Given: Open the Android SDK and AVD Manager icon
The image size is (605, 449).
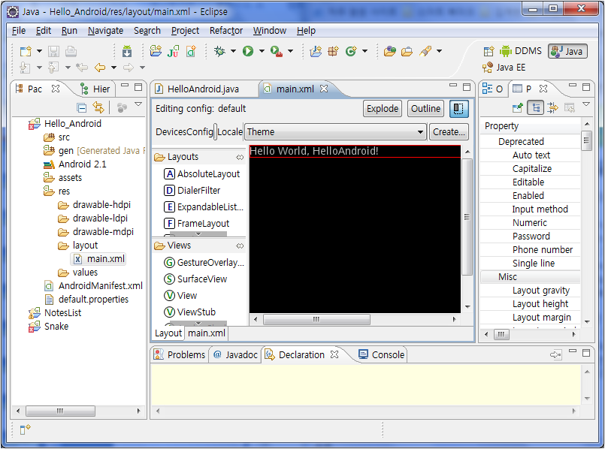Looking at the screenshot, I should coord(127,51).
